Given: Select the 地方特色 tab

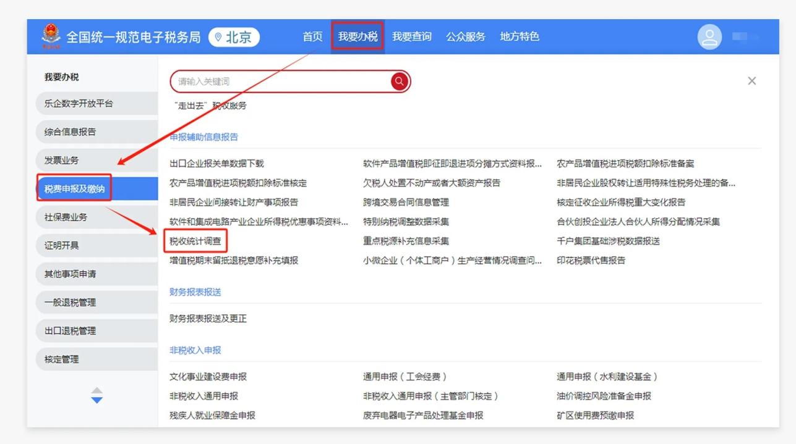Looking at the screenshot, I should click(x=520, y=37).
